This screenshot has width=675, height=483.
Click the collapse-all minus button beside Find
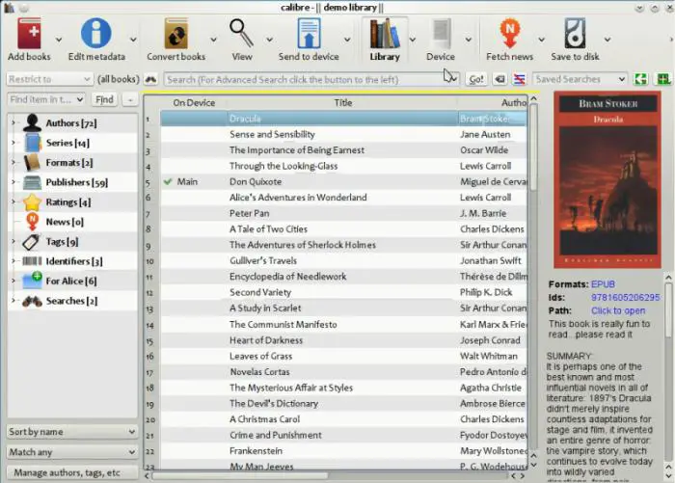pyautogui.click(x=130, y=99)
